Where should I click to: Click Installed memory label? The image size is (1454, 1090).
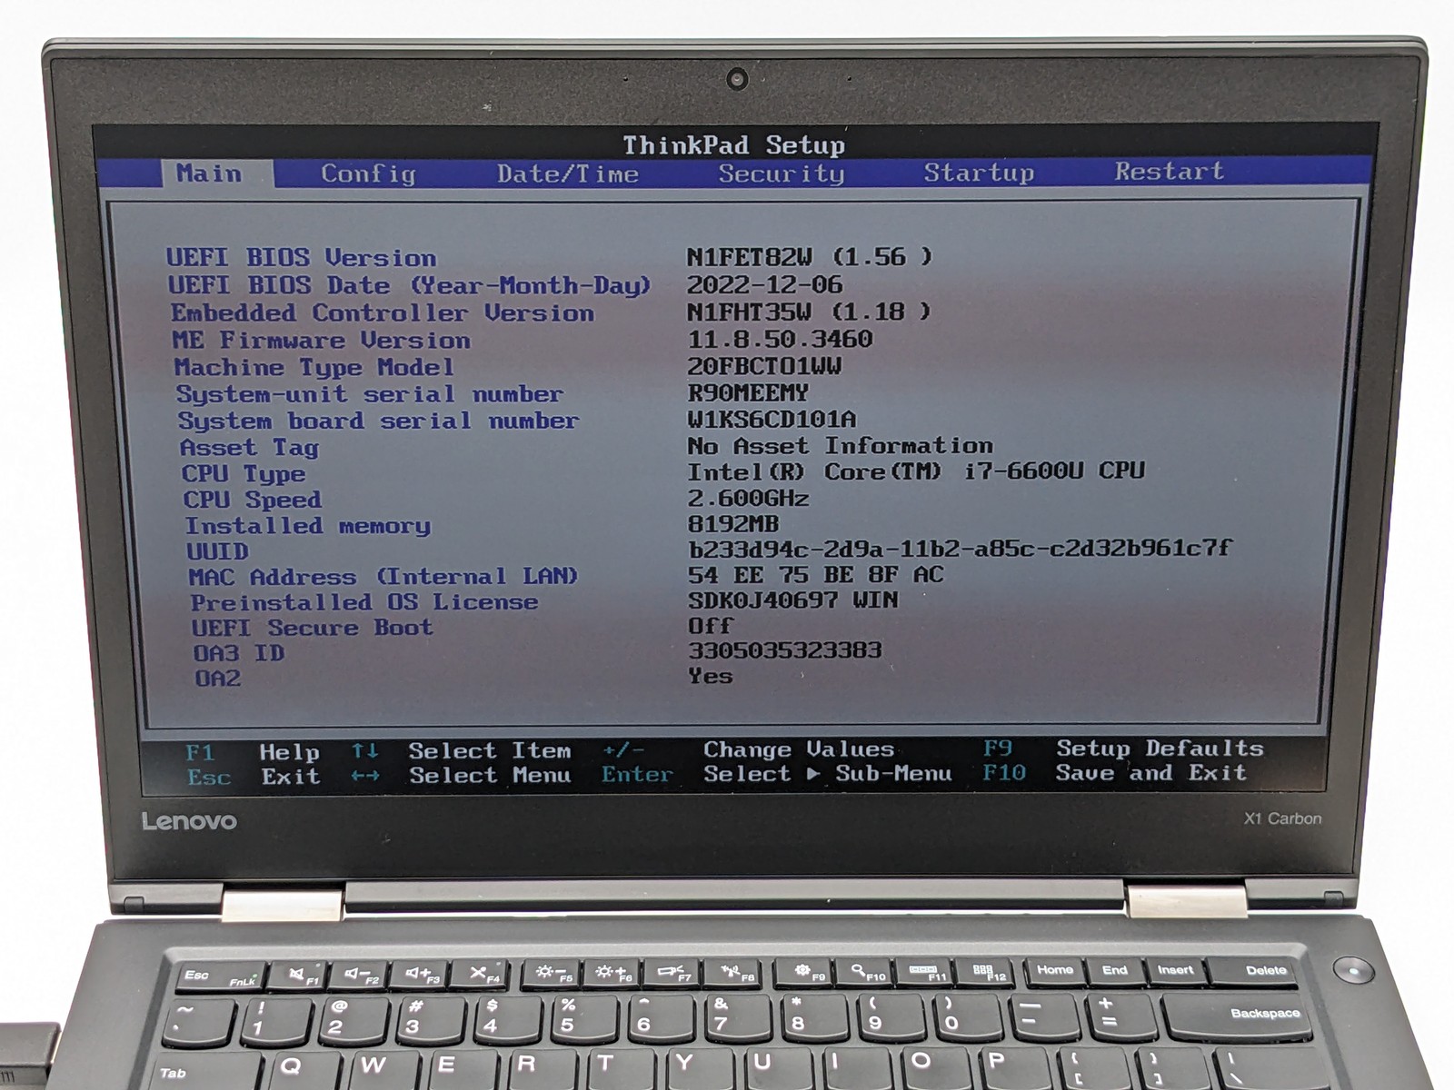pos(308,526)
